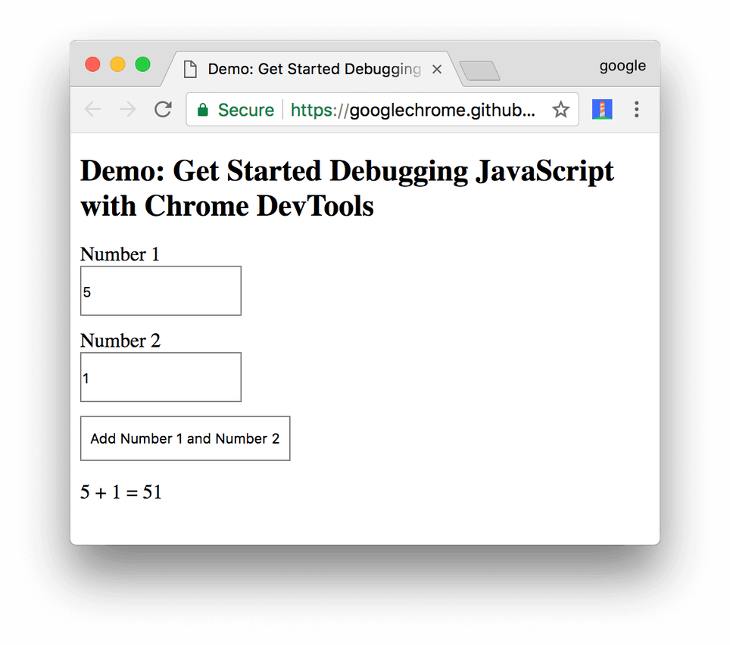Image resolution: width=730 pixels, height=645 pixels.
Task: Click into the Number 1 input field
Action: tap(161, 291)
